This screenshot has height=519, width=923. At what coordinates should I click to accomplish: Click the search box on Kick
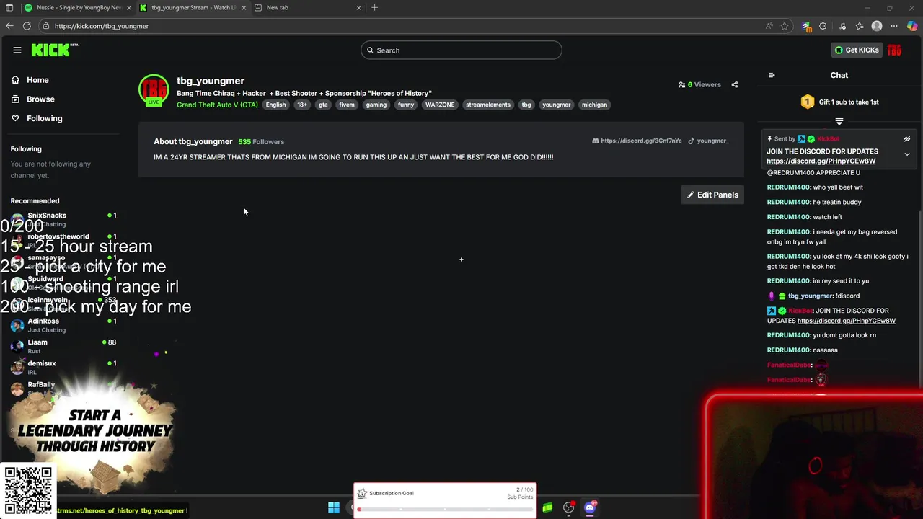(461, 50)
